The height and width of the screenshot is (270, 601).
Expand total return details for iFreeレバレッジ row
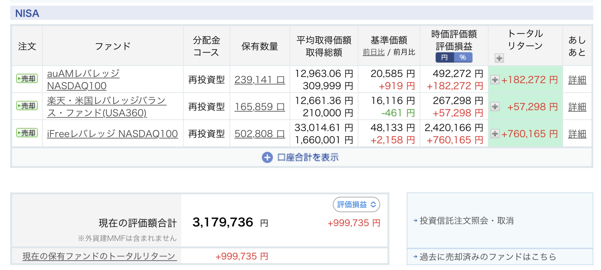pyautogui.click(x=495, y=134)
